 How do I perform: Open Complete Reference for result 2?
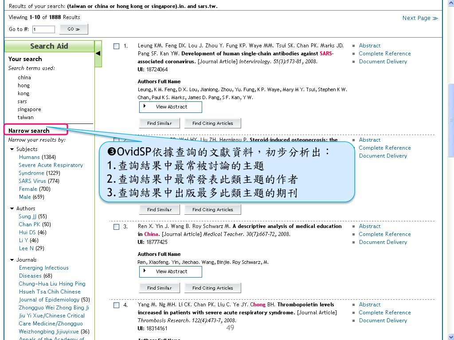coord(384,148)
